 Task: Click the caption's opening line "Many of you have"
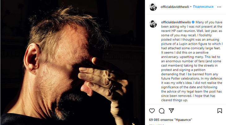tap(209, 22)
